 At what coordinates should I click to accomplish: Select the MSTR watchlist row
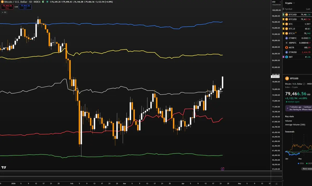[297, 47]
